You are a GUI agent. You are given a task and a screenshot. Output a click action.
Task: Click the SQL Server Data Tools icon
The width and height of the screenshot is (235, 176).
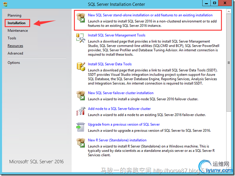click(81, 67)
